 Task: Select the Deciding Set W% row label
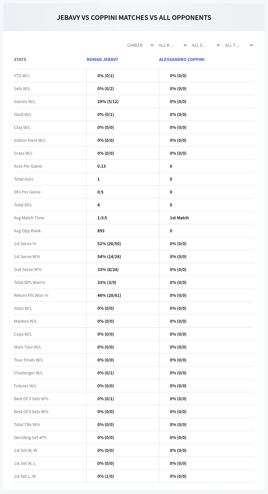[x=30, y=437]
